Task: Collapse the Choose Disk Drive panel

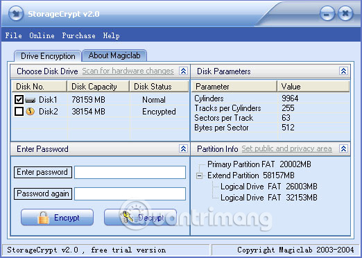Action: pyautogui.click(x=183, y=71)
